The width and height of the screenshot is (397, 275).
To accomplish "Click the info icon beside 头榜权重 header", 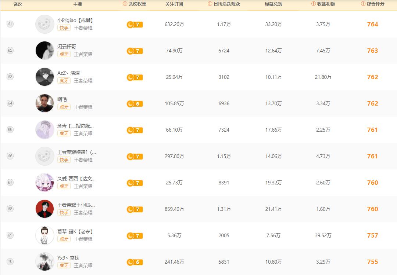I will pyautogui.click(x=125, y=4).
